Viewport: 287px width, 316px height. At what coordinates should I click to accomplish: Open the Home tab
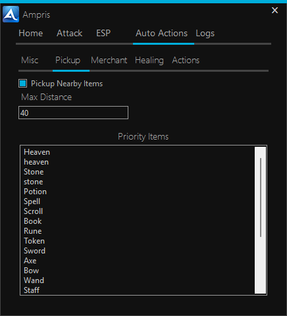[31, 33]
